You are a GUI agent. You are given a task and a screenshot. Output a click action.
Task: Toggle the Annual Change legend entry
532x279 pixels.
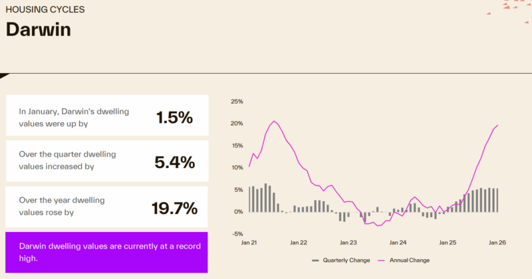(x=408, y=260)
